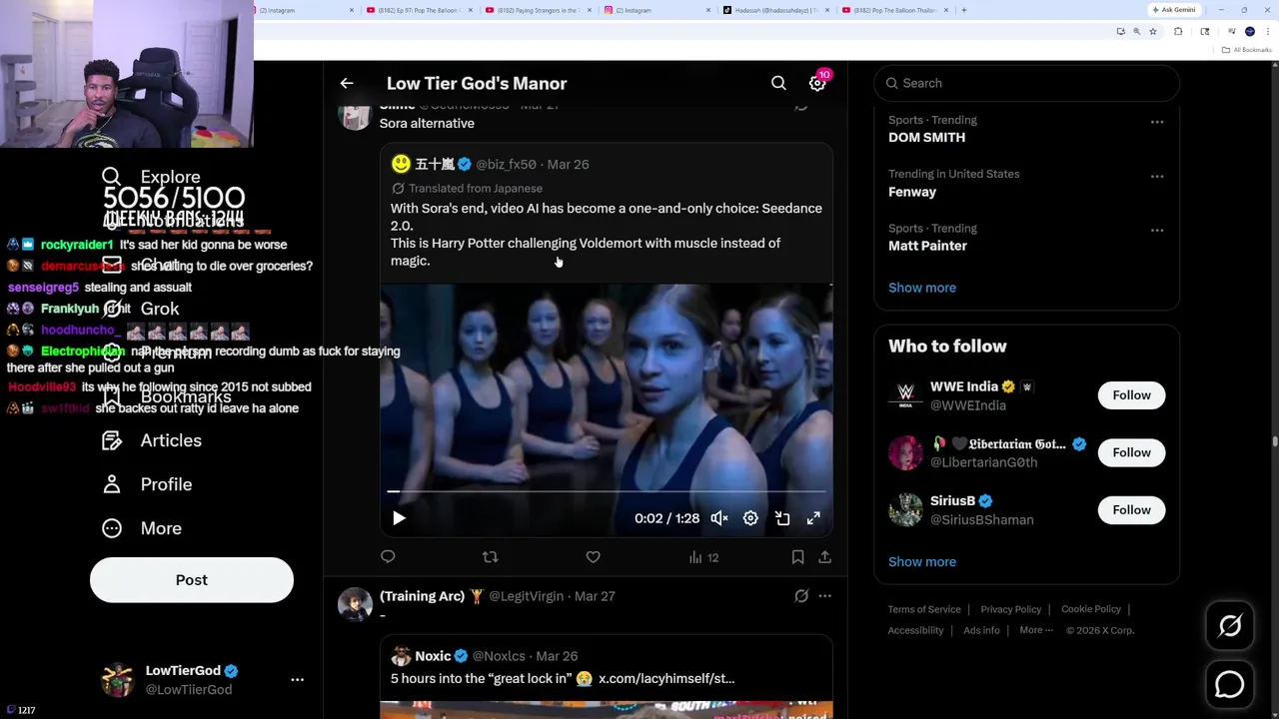
Task: View analytics showing 12 views
Action: tap(703, 557)
